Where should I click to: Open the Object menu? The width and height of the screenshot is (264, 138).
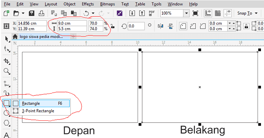pos(69,4)
